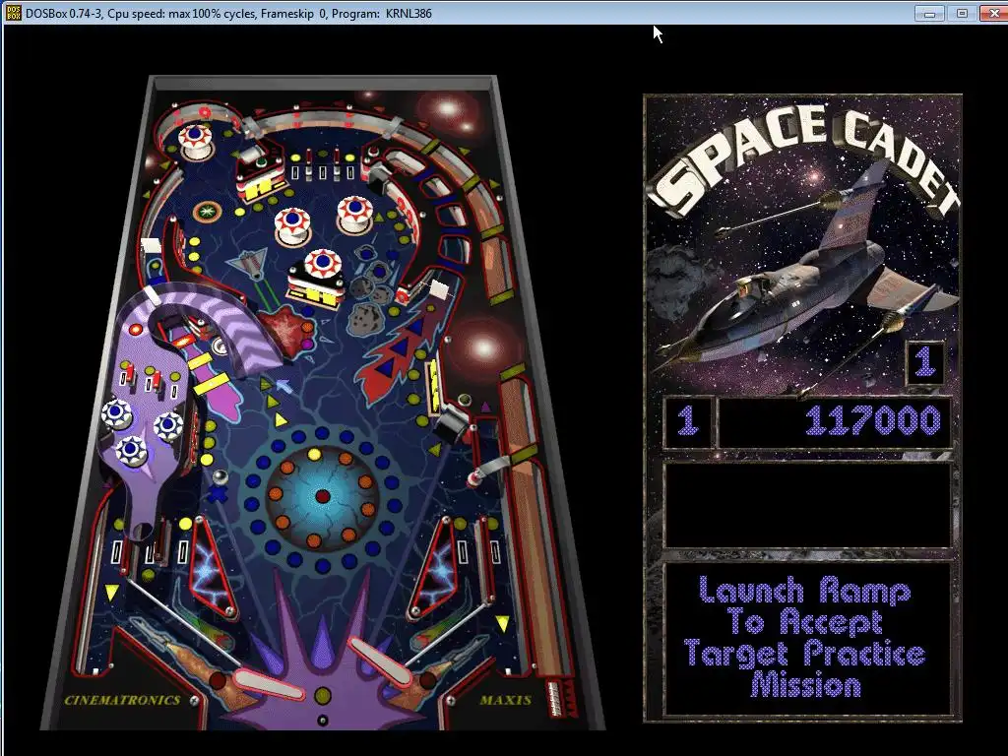Screen dimensions: 1008x756
Task: Minimize the DOSBox window
Action: tap(929, 13)
